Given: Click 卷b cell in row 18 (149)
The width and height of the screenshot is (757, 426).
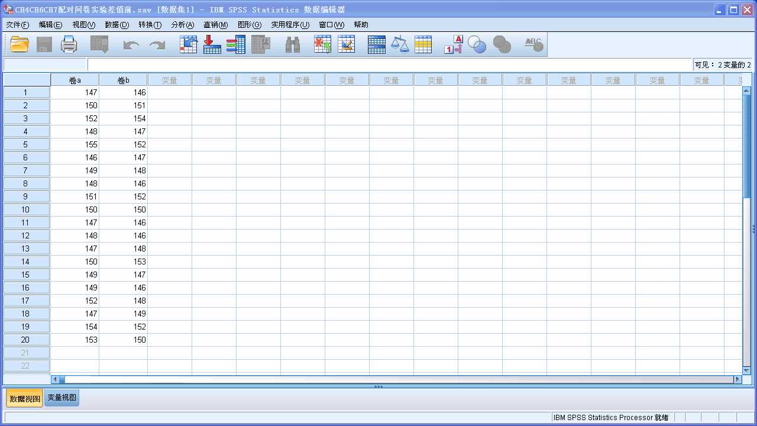Looking at the screenshot, I should [x=123, y=314].
